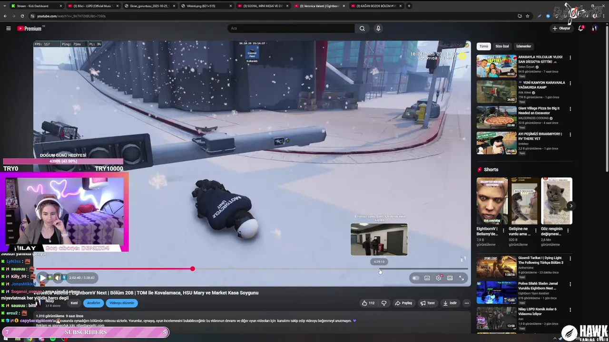Click the İndir download button
The height and width of the screenshot is (342, 609).
[450, 303]
